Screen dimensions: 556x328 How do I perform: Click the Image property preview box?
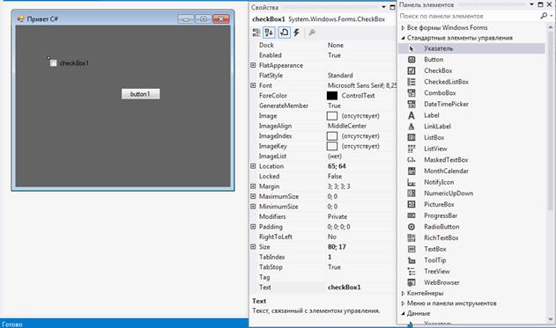[x=332, y=116]
